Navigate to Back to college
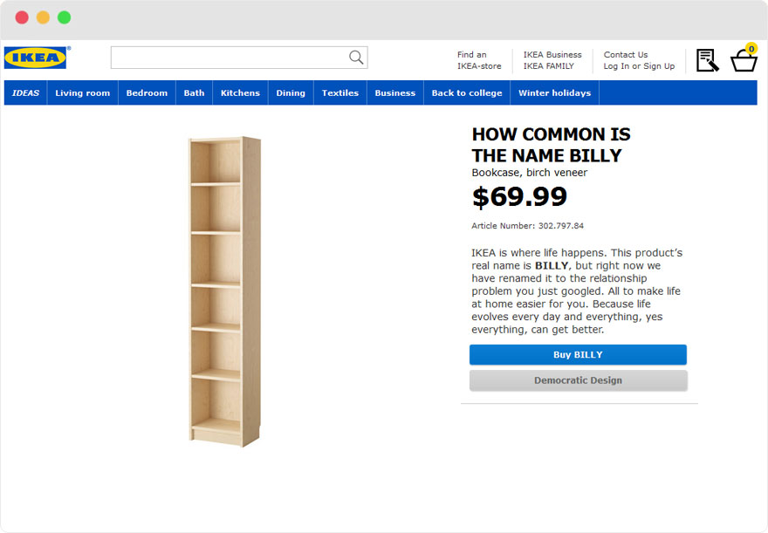 click(x=467, y=93)
